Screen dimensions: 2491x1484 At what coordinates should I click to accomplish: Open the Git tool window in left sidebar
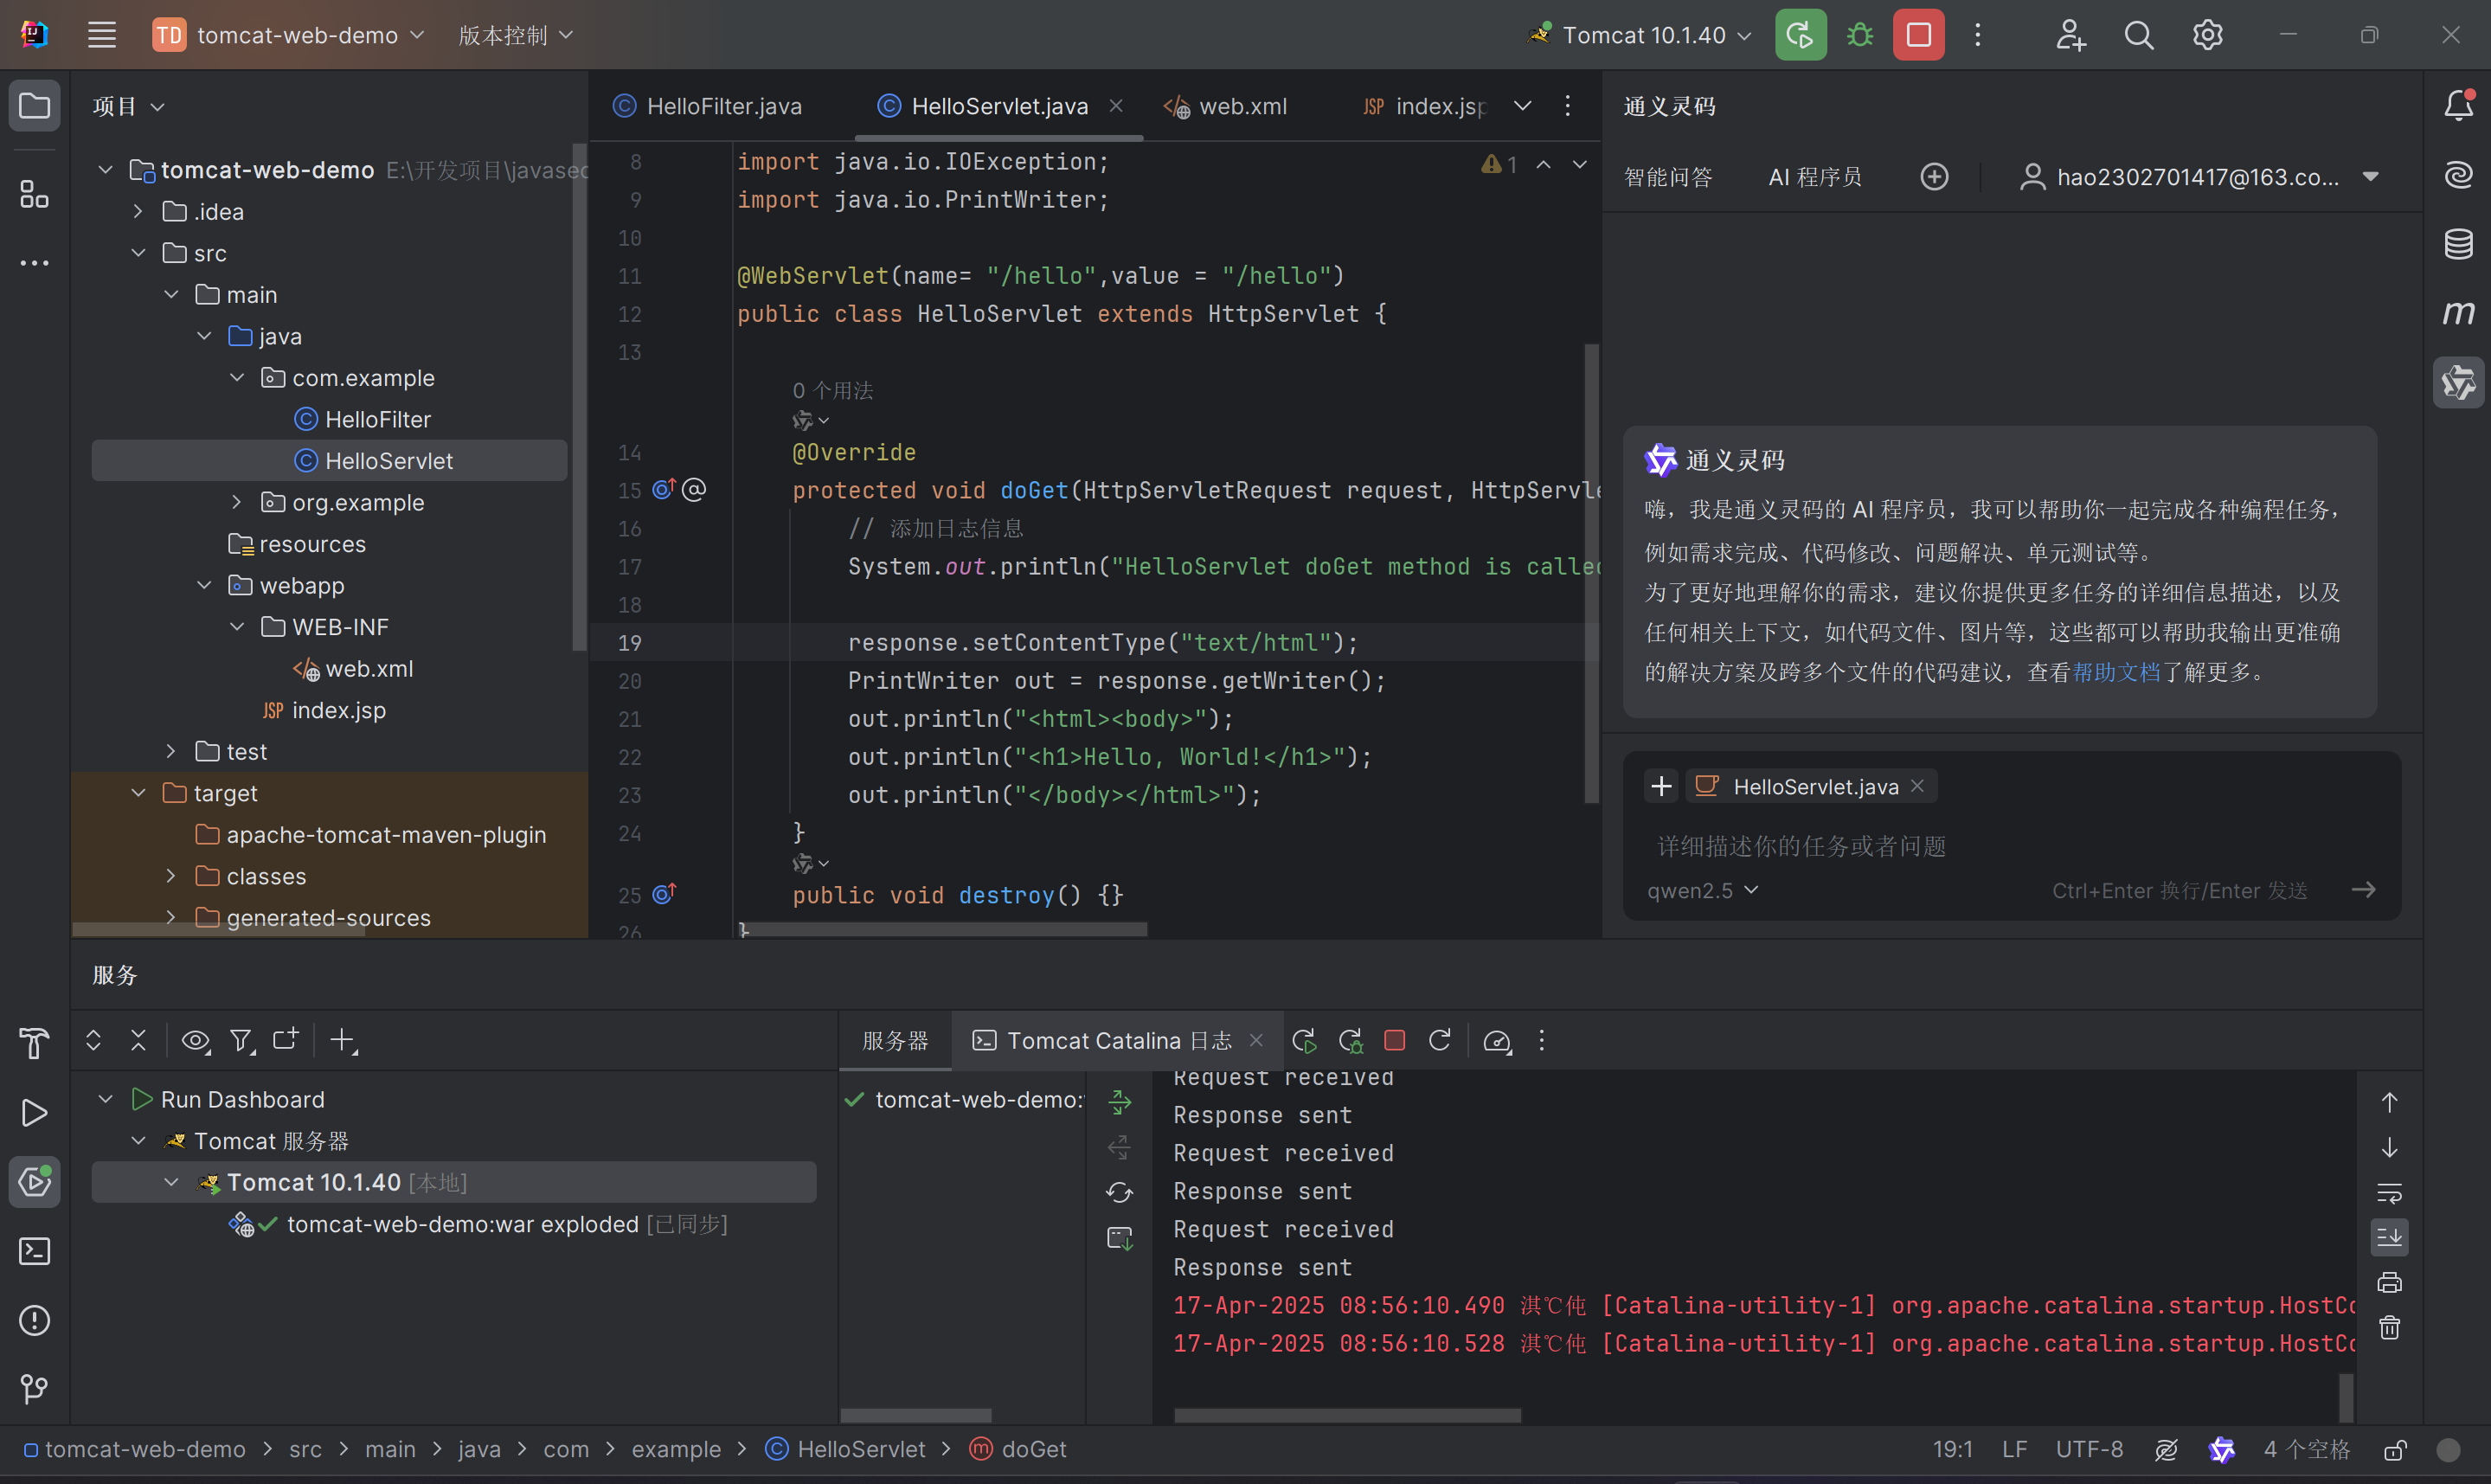coord(34,1389)
